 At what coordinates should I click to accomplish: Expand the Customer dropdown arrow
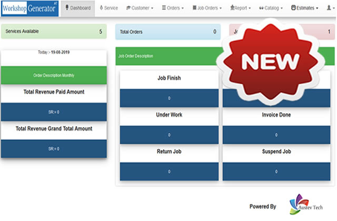coord(152,9)
